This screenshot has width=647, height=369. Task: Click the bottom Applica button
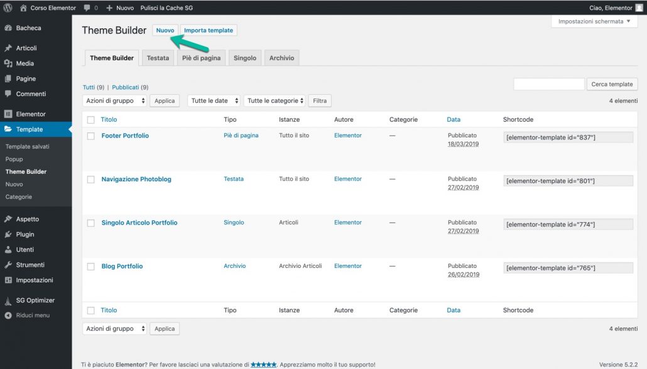pos(165,329)
